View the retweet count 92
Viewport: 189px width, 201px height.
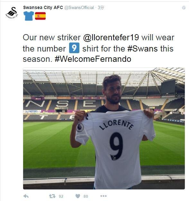click(61, 196)
